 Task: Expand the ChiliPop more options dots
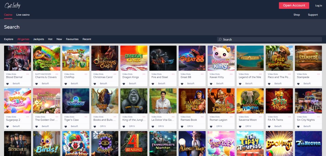pos(86,74)
